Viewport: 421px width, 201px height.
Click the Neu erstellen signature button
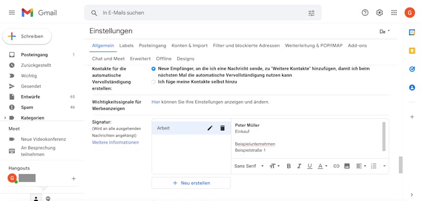191,183
